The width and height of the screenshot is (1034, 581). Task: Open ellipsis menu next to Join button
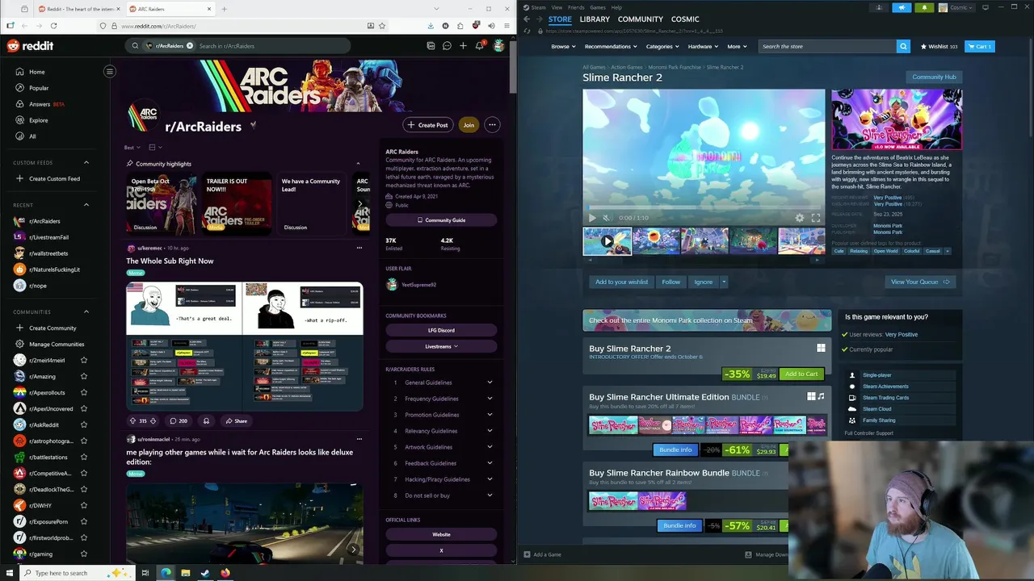pyautogui.click(x=492, y=125)
